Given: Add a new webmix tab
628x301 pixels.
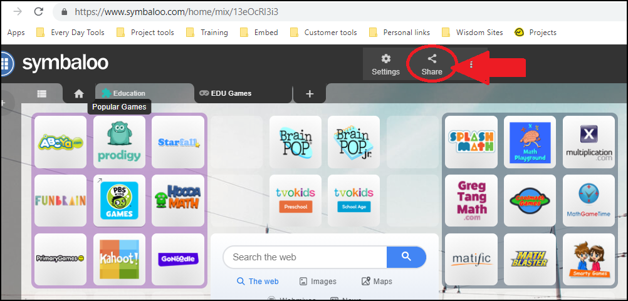Looking at the screenshot, I should [309, 94].
